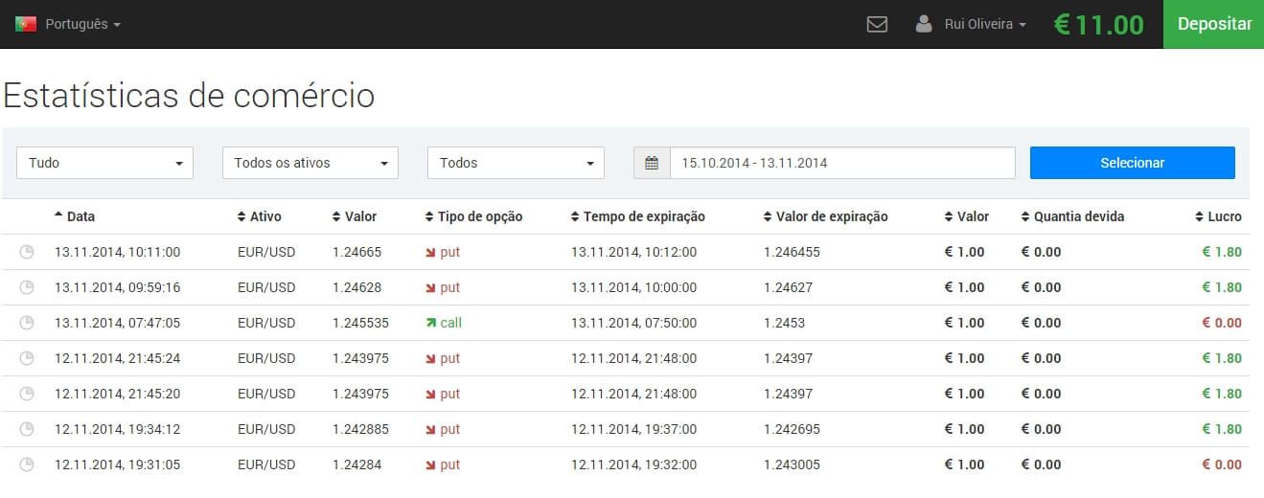
Task: Open the Tudo dropdown filter
Action: click(105, 163)
